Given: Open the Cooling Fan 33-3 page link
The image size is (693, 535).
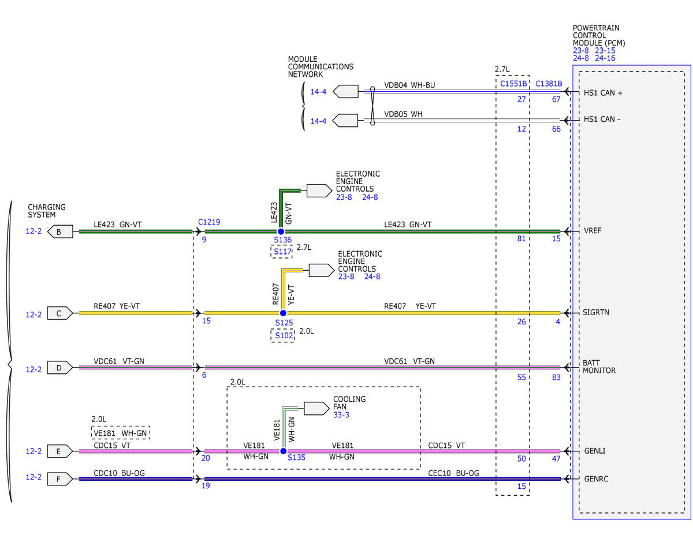Looking at the screenshot, I should (x=341, y=414).
